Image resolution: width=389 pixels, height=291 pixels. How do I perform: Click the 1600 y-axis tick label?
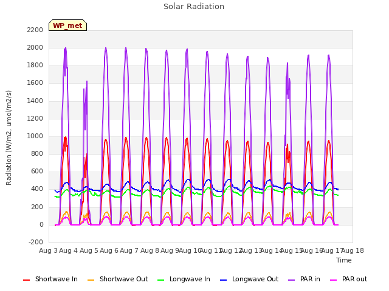35,83
